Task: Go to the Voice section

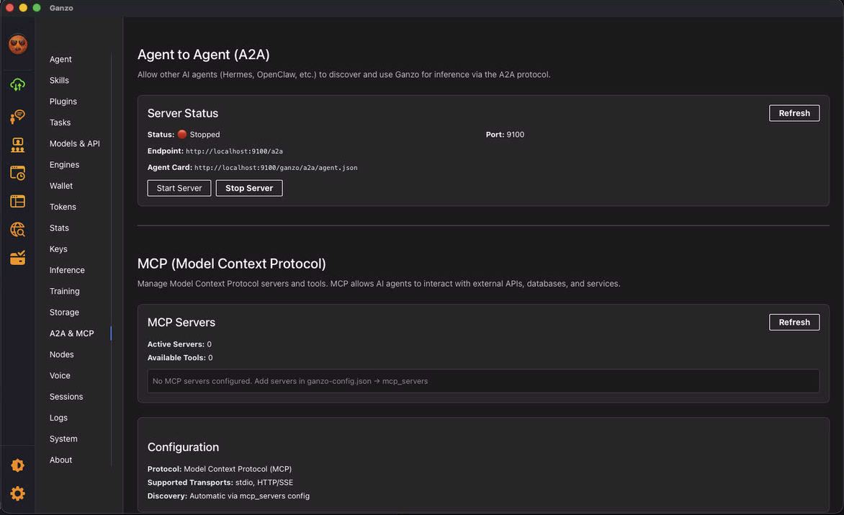Action: (60, 375)
